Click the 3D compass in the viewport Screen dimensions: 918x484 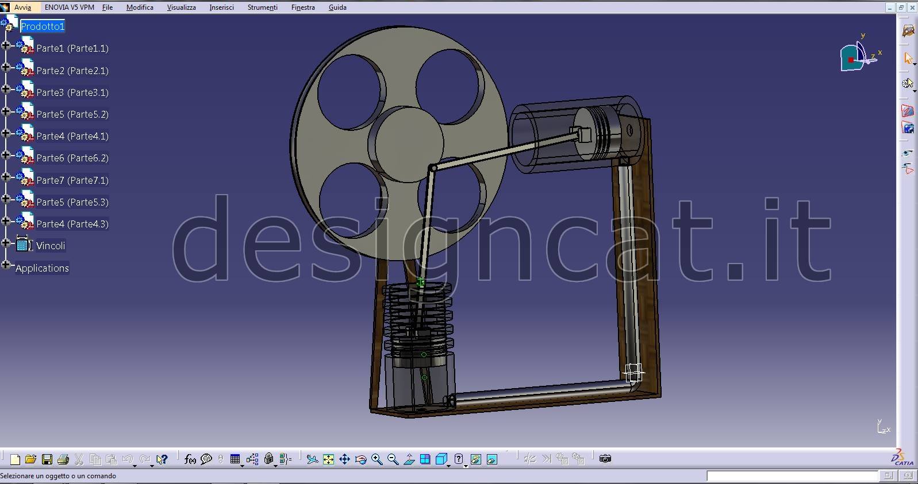pos(858,56)
